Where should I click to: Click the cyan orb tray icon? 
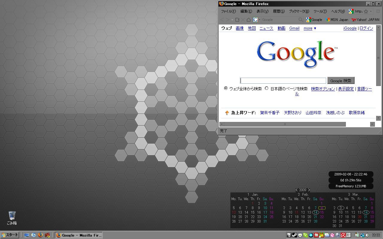click(x=311, y=235)
